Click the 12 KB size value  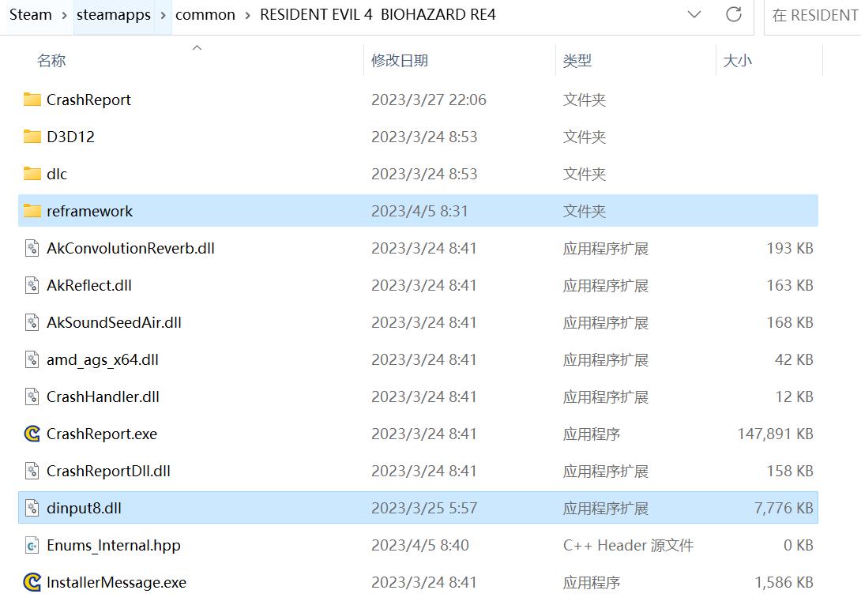(794, 396)
